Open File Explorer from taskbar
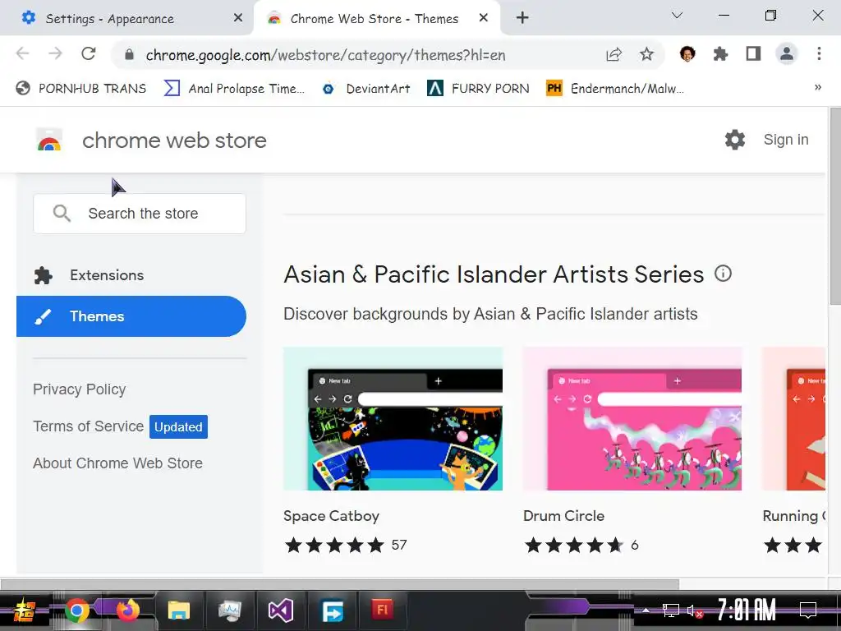The width and height of the screenshot is (841, 631). coord(178,610)
